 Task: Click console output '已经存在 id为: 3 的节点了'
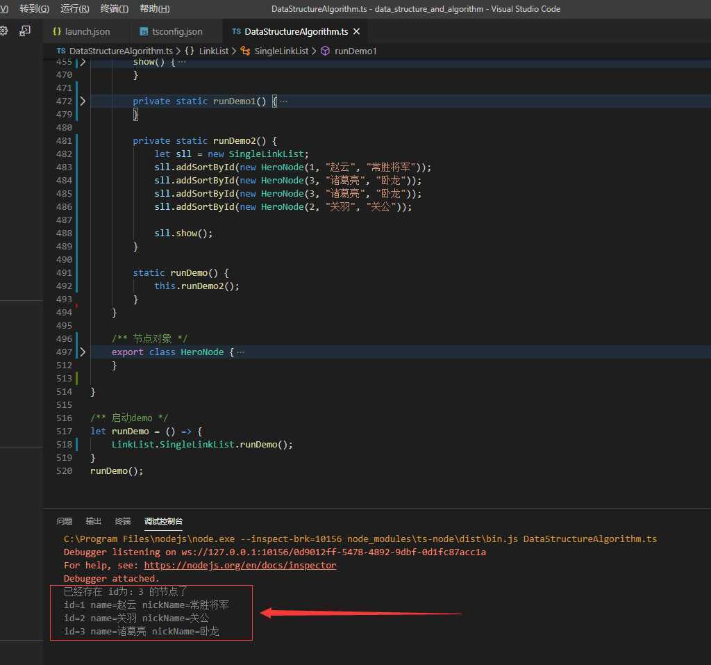pyautogui.click(x=125, y=591)
